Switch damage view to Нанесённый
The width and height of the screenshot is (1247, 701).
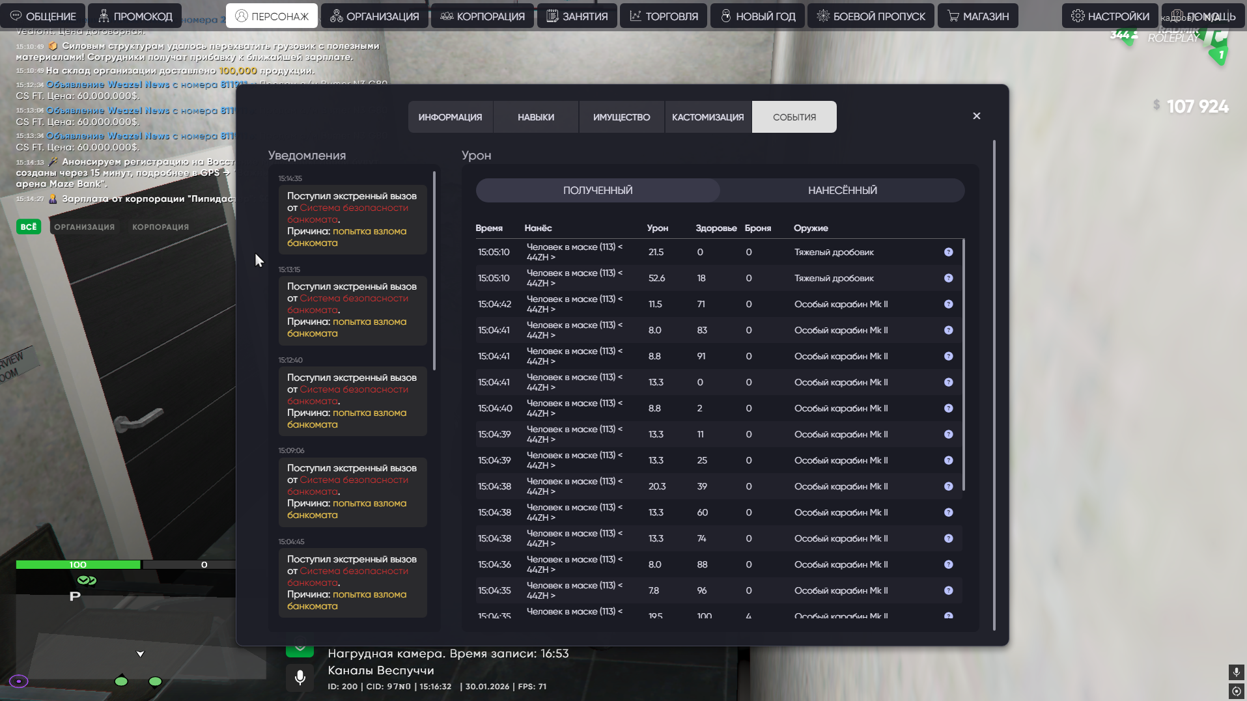[x=842, y=190]
